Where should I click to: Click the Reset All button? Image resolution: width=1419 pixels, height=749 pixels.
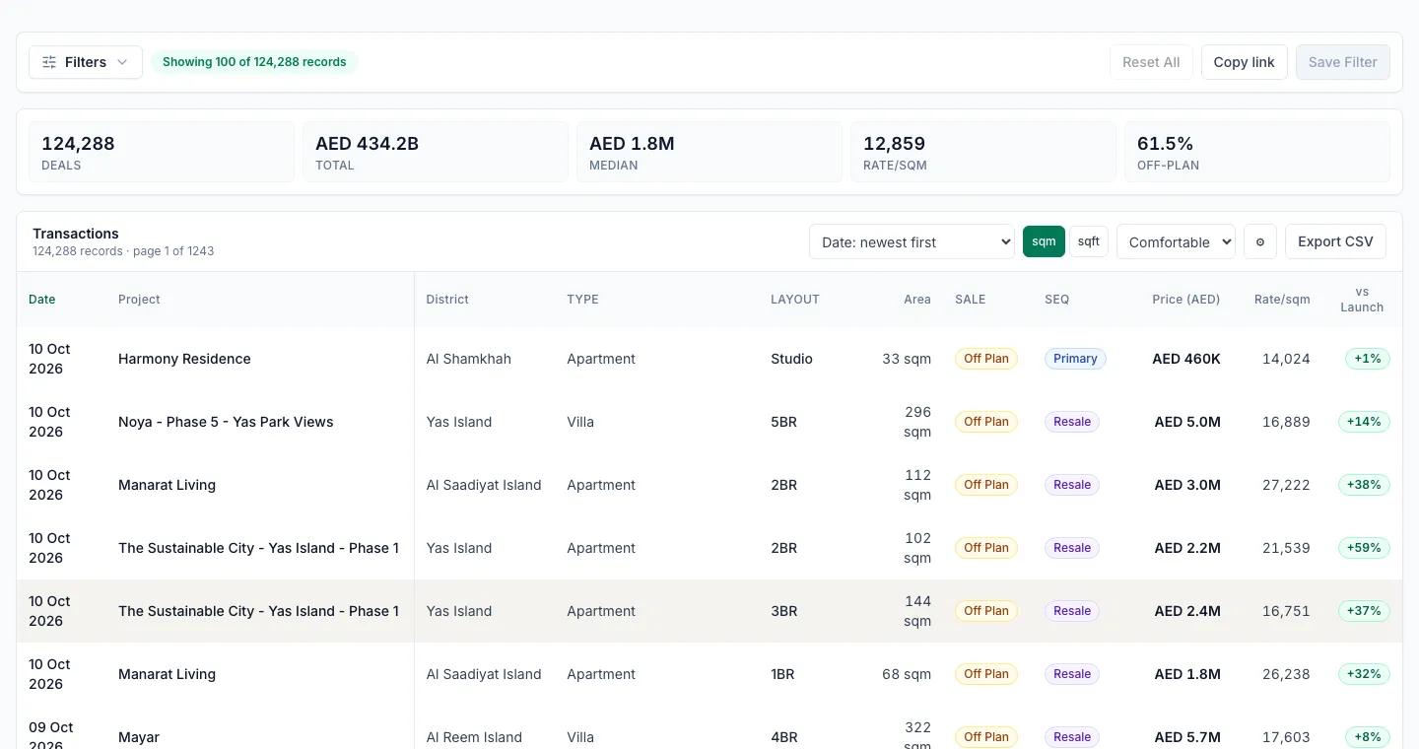(x=1151, y=62)
